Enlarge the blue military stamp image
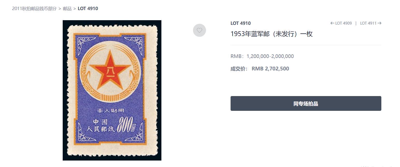Image resolution: width=400 pixels, height=167 pixels. pos(112,90)
